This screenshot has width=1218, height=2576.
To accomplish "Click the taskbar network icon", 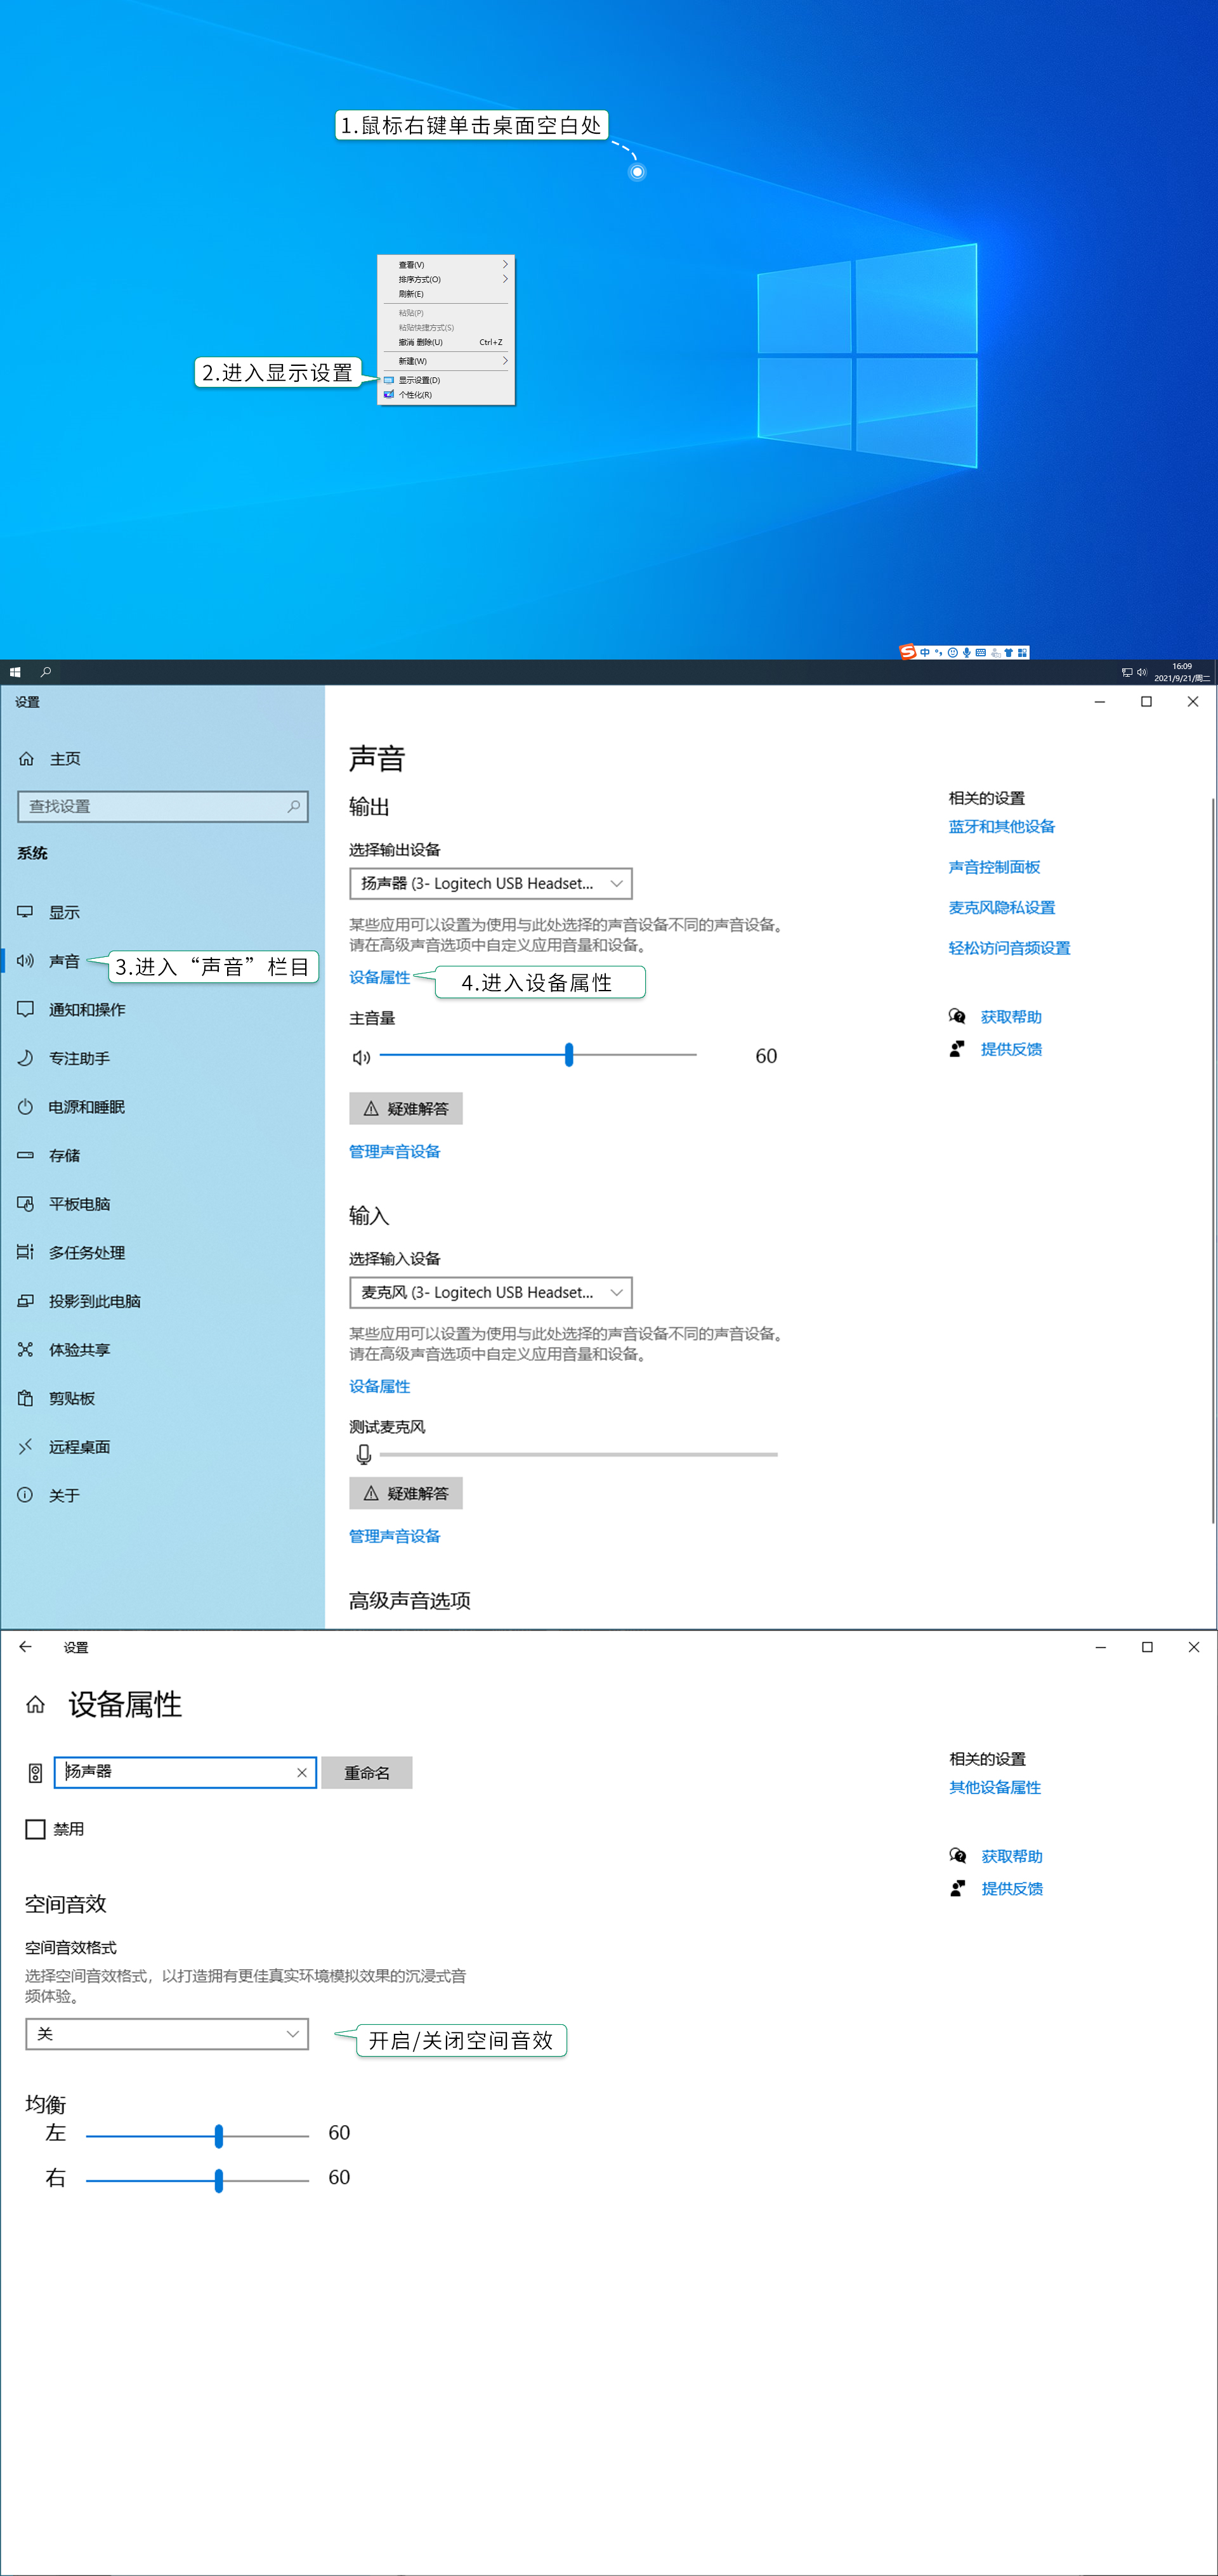I will (1127, 672).
